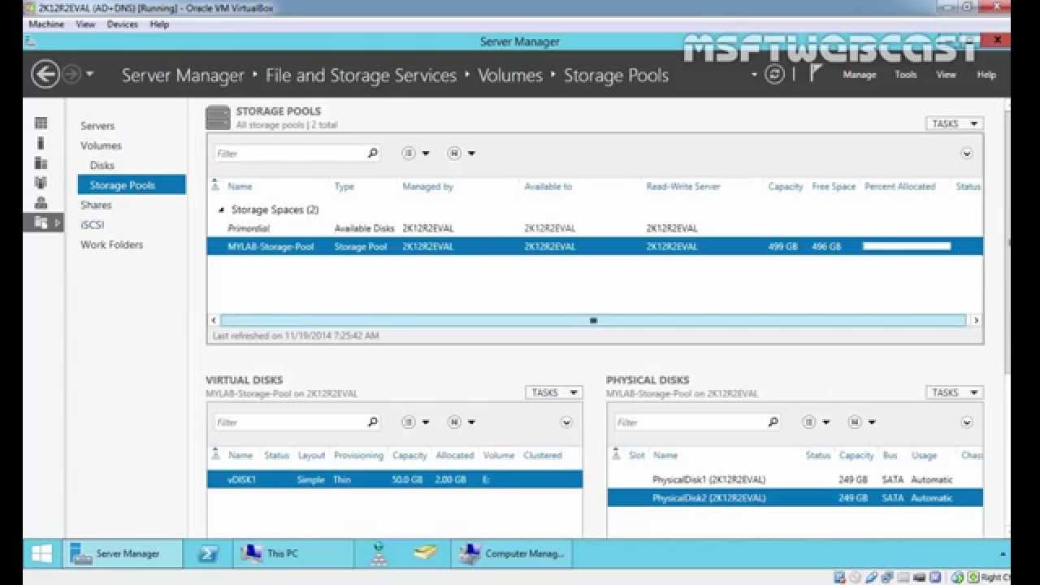The image size is (1040, 585).
Task: Click Server Manager taskbar button
Action: click(123, 554)
